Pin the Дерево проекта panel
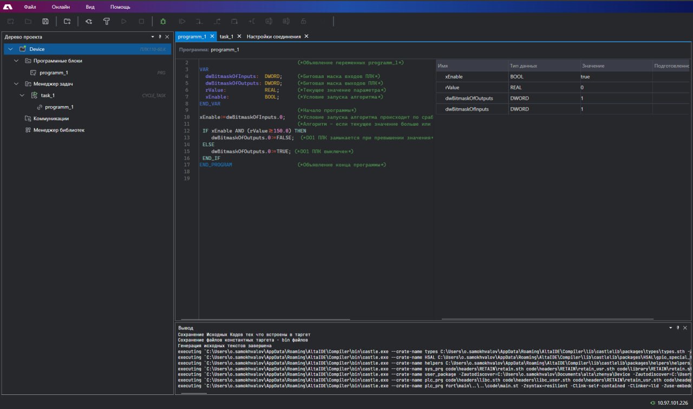 pyautogui.click(x=160, y=37)
